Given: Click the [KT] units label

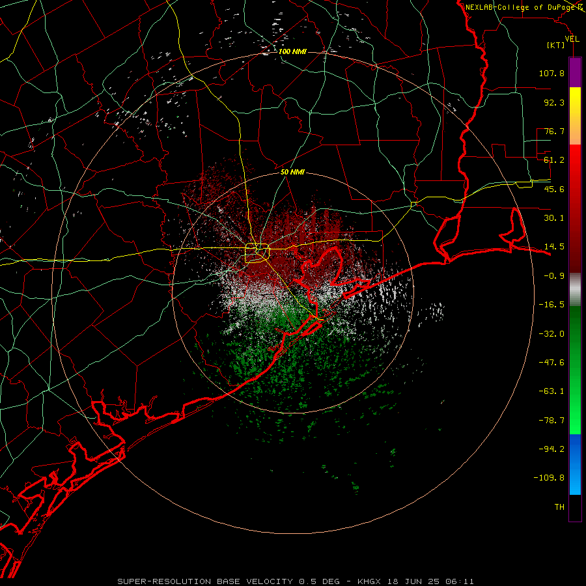Looking at the screenshot, I should [556, 45].
